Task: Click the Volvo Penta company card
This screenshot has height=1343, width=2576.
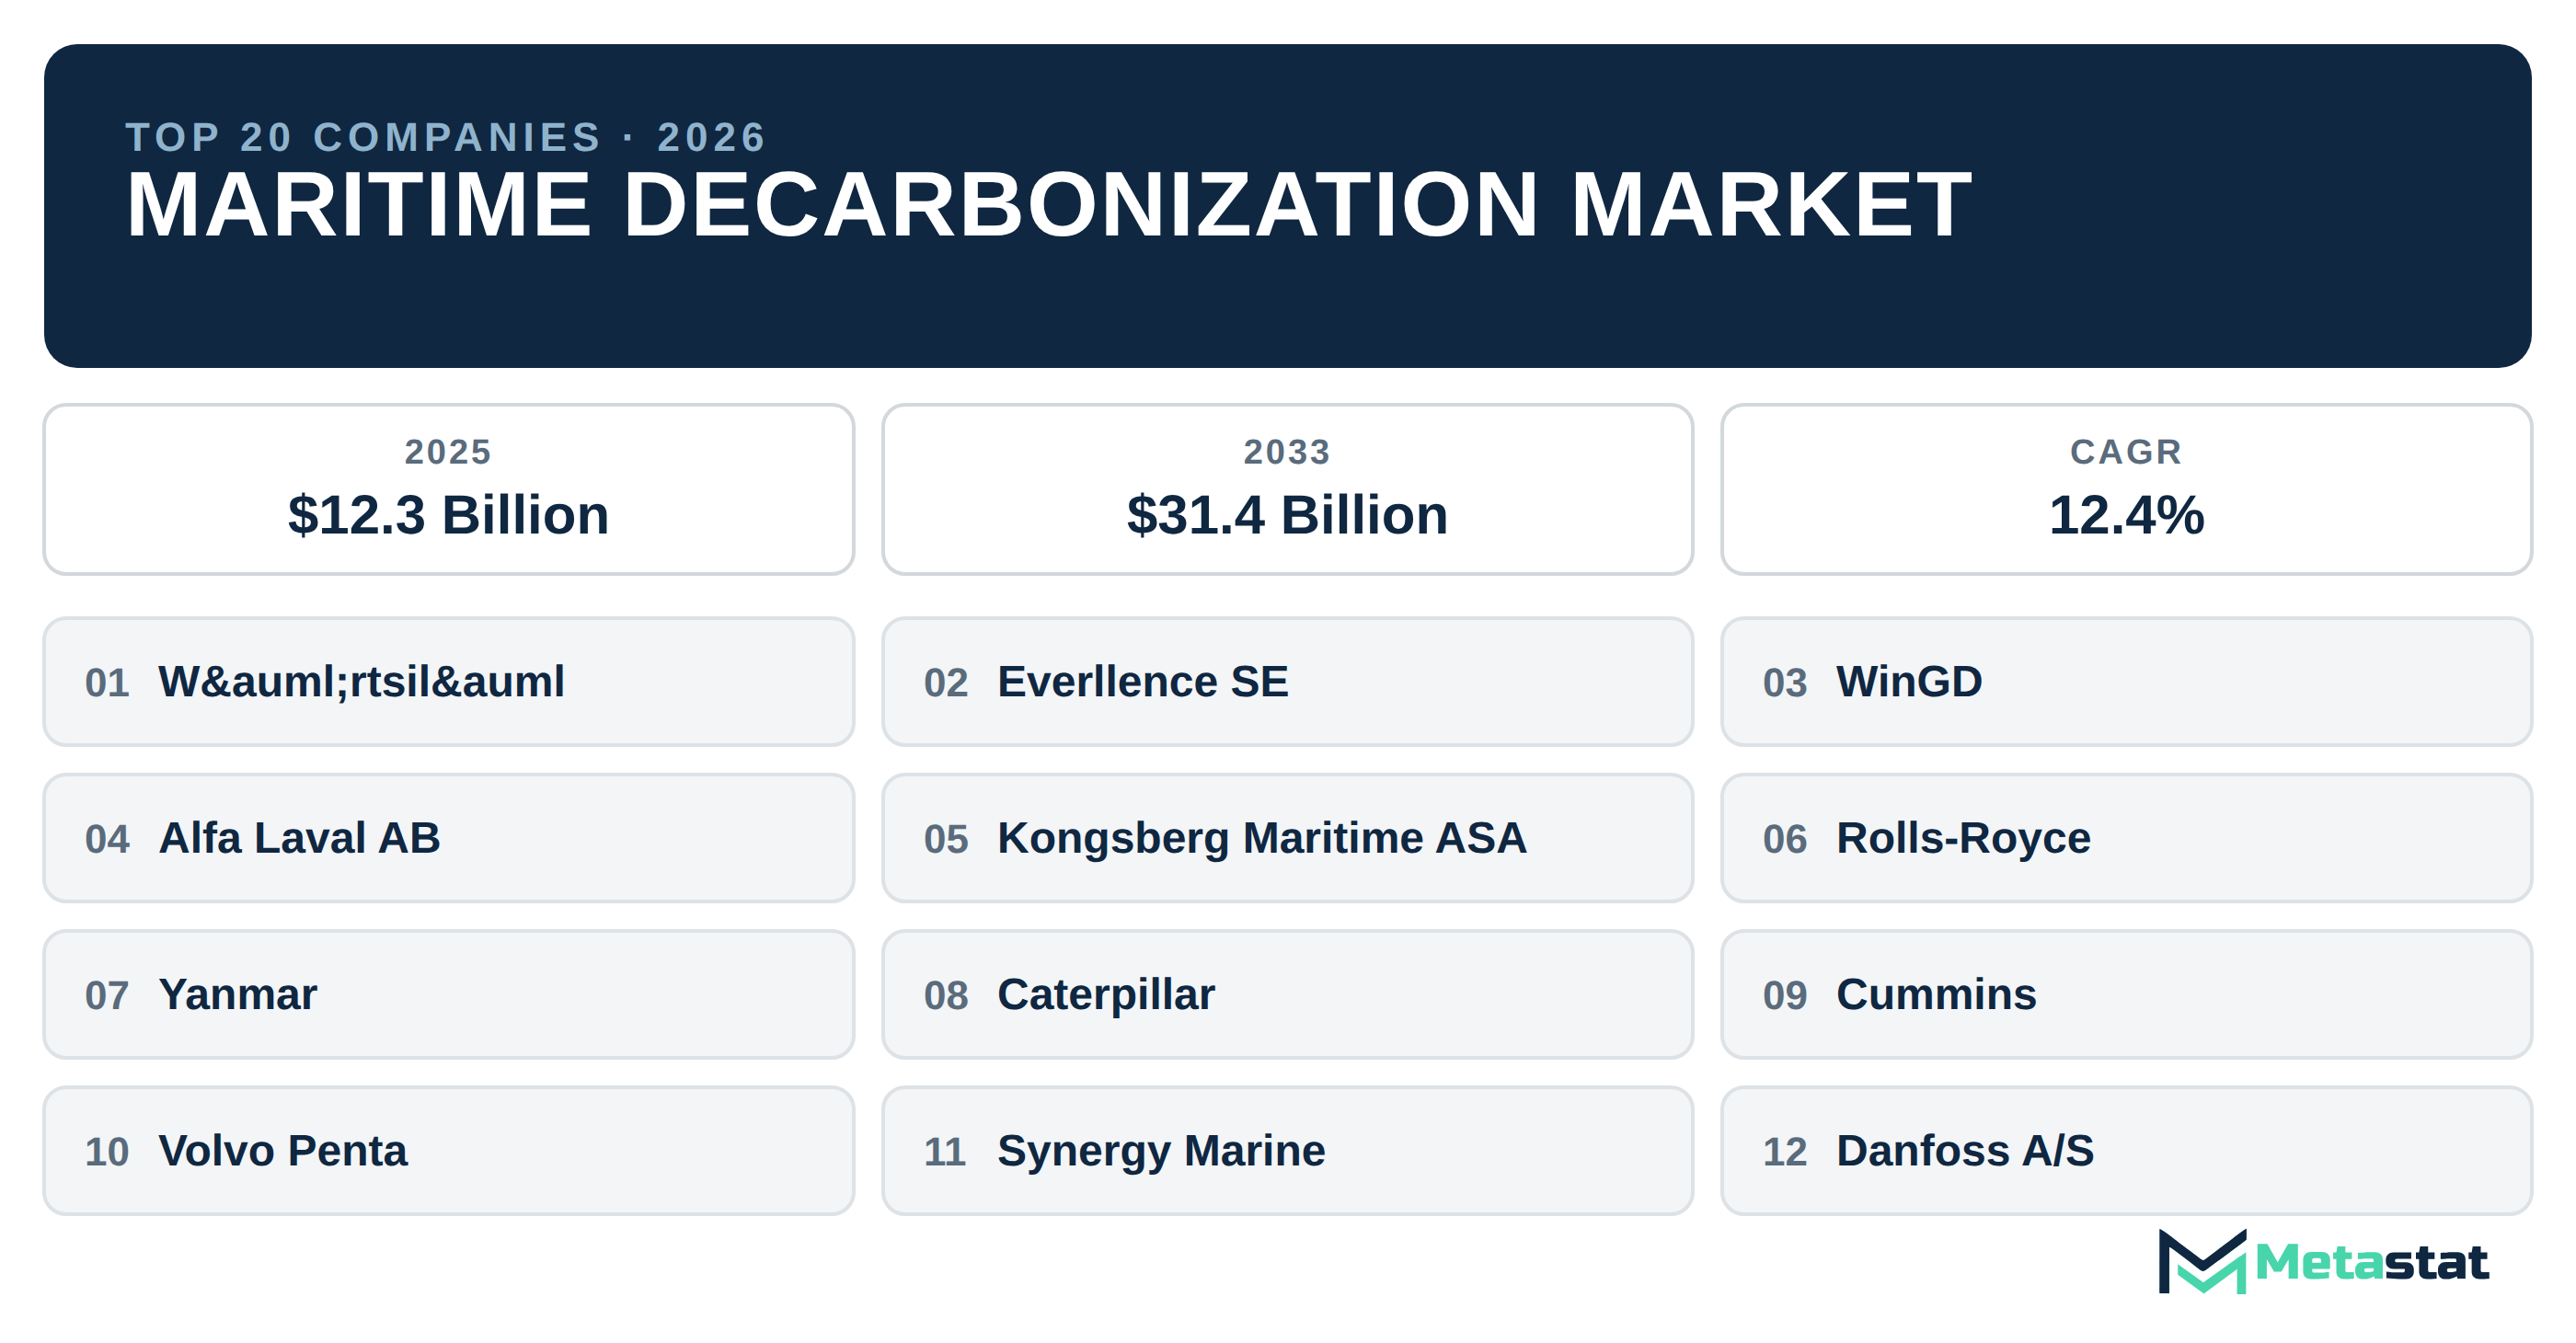Action: pos(448,1151)
